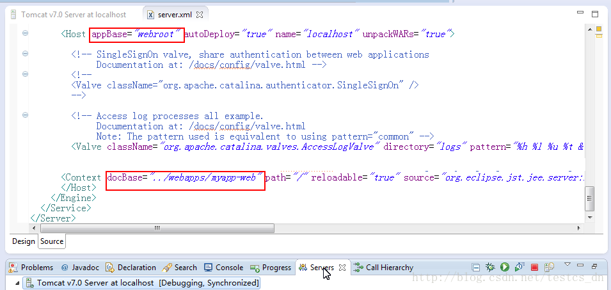This screenshot has width=611, height=290.
Task: Click the horizontal scrollbar left arrow
Action: (34, 228)
